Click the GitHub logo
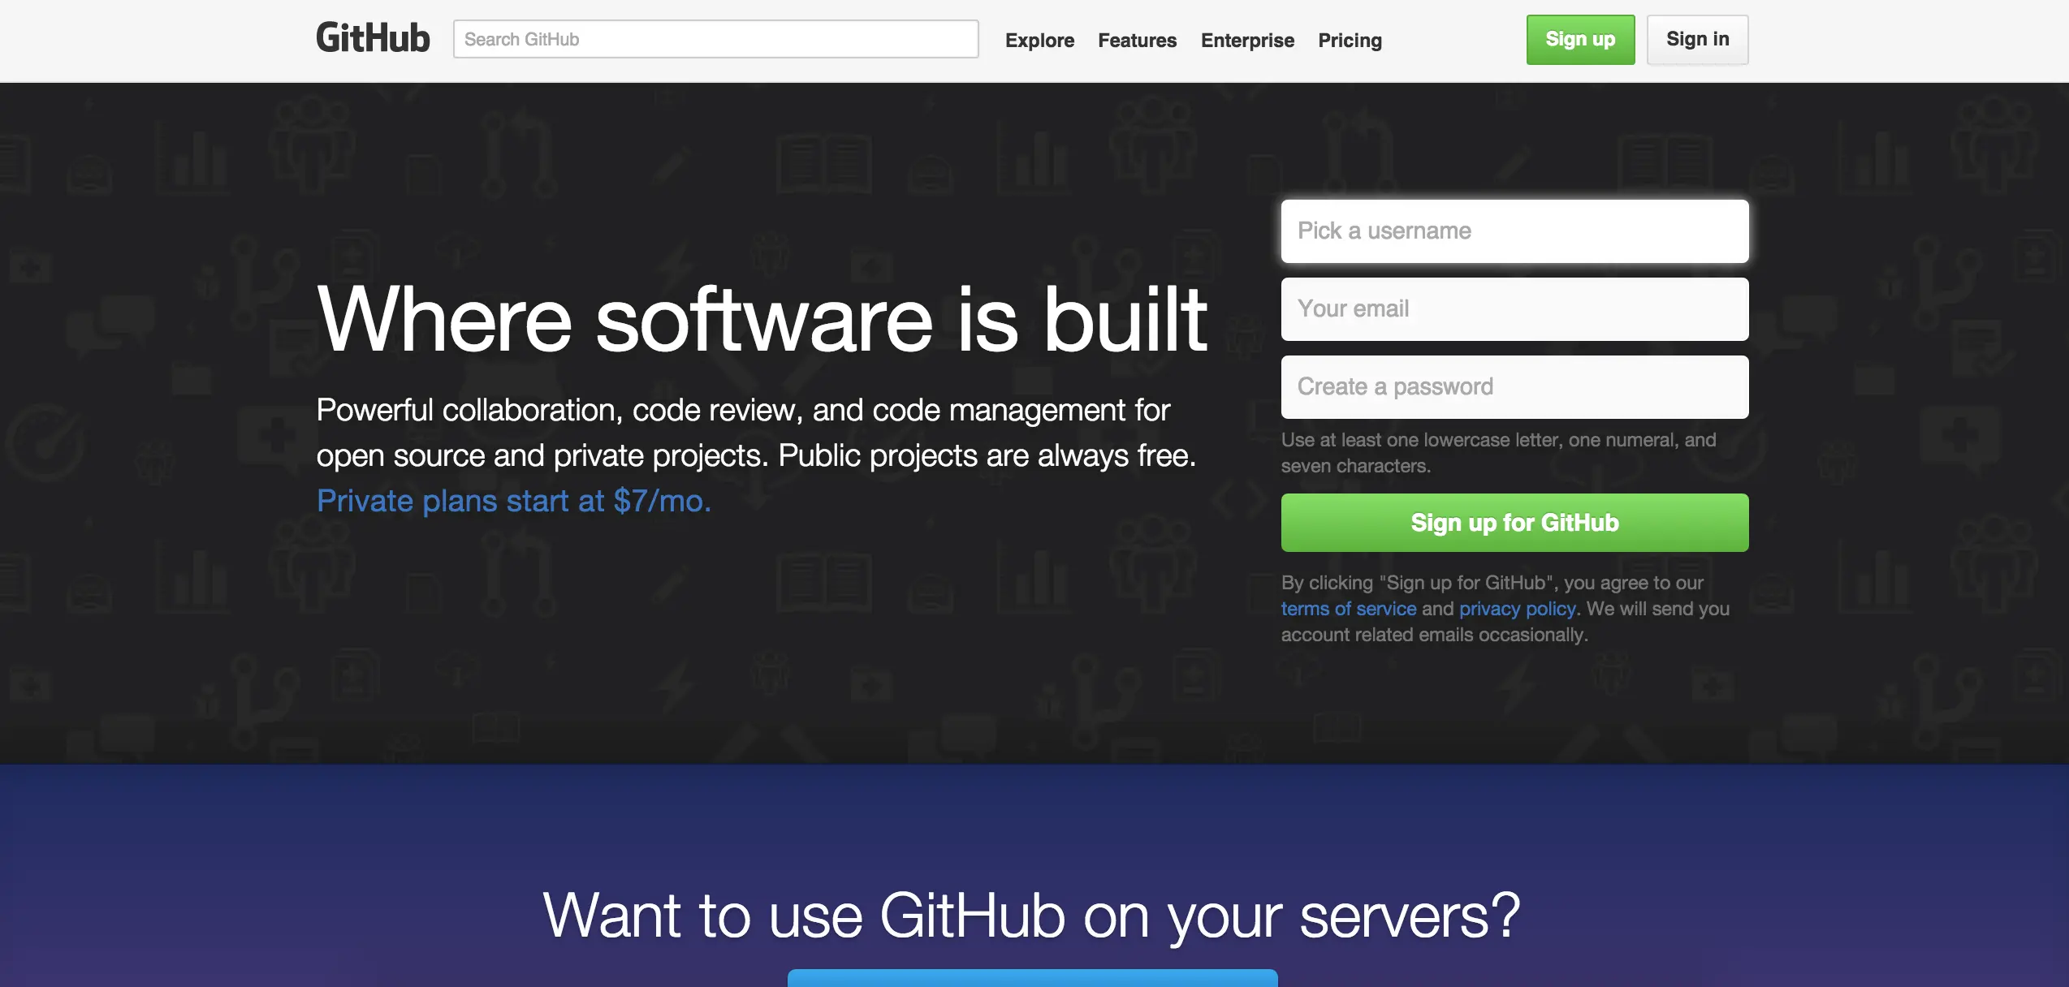 click(373, 38)
